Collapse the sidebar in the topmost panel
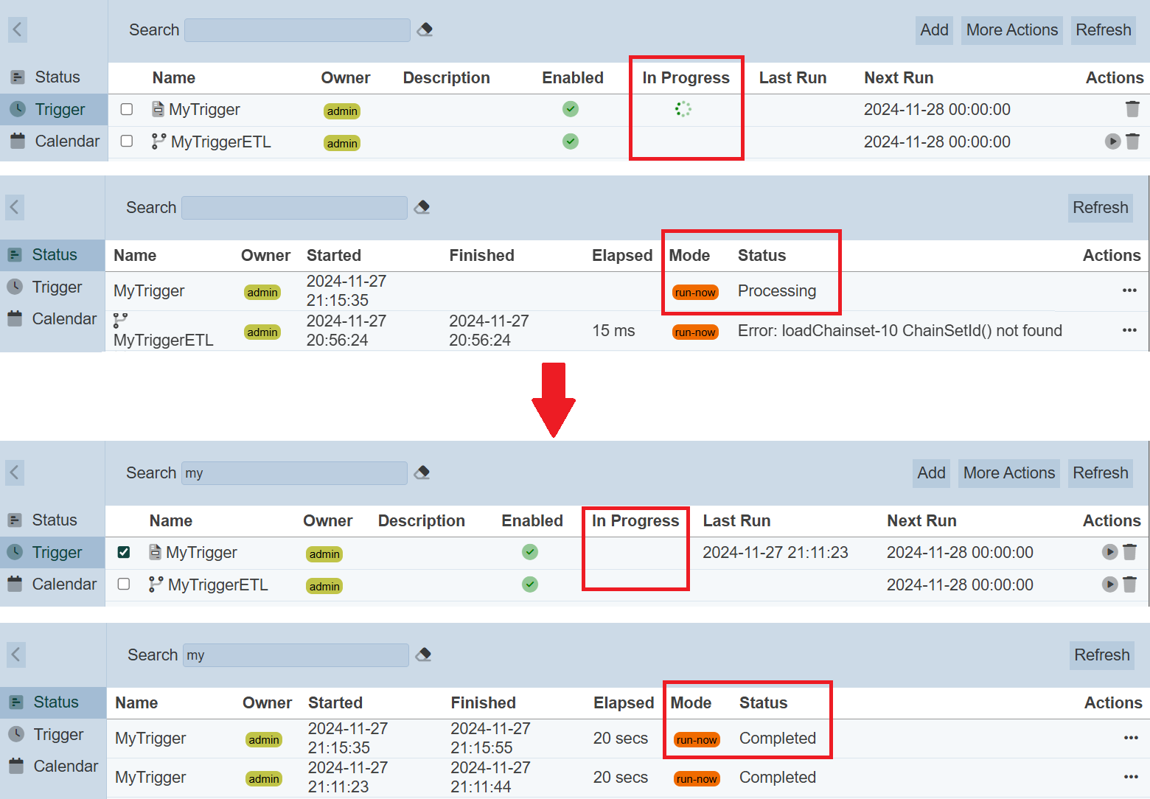1150x799 pixels. point(18,30)
